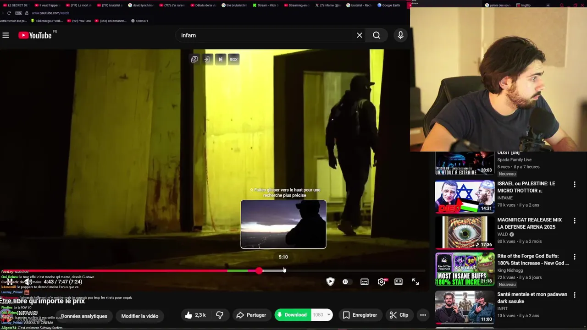Open player settings gear
This screenshot has width=587, height=330.
(x=382, y=282)
